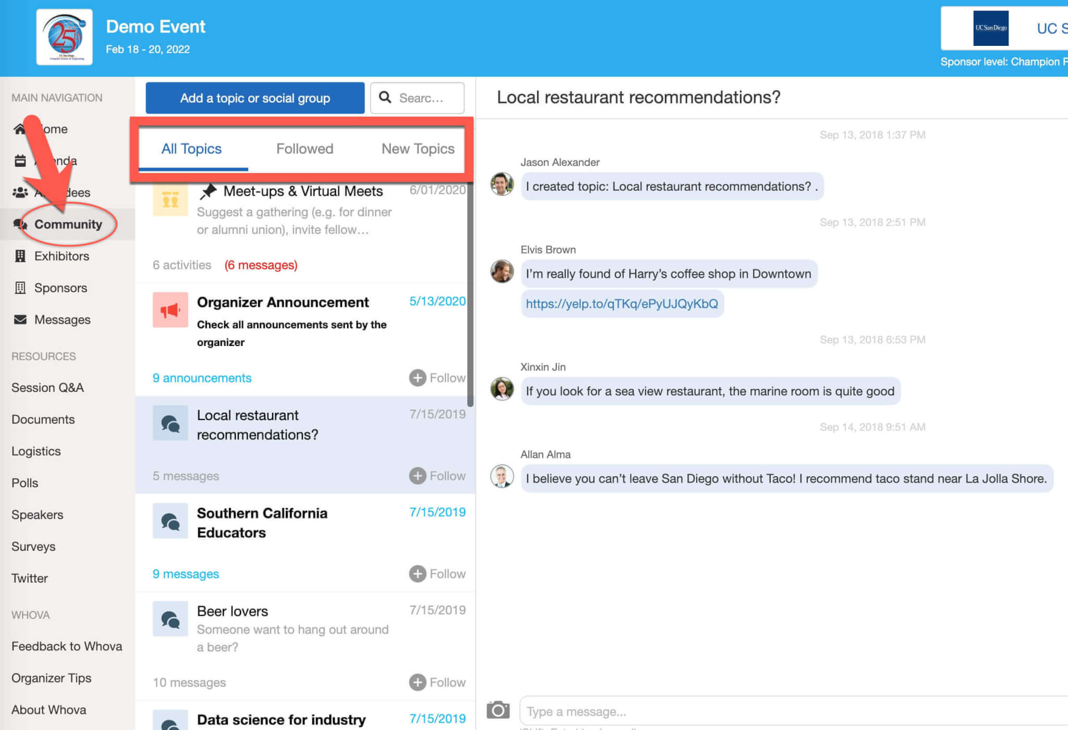1068x730 pixels.
Task: Follow the Organizer Announcement topic
Action: [x=437, y=378]
